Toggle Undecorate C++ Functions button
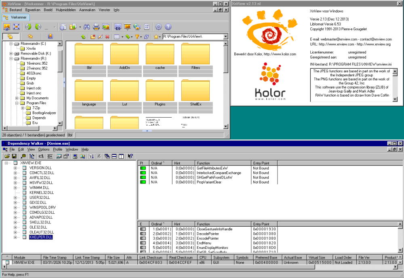404x278 pixels. pos(50,156)
